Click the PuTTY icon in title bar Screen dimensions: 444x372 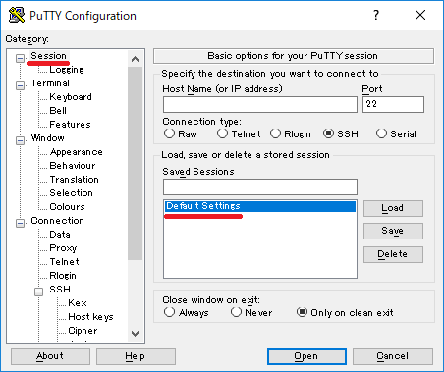click(x=17, y=15)
